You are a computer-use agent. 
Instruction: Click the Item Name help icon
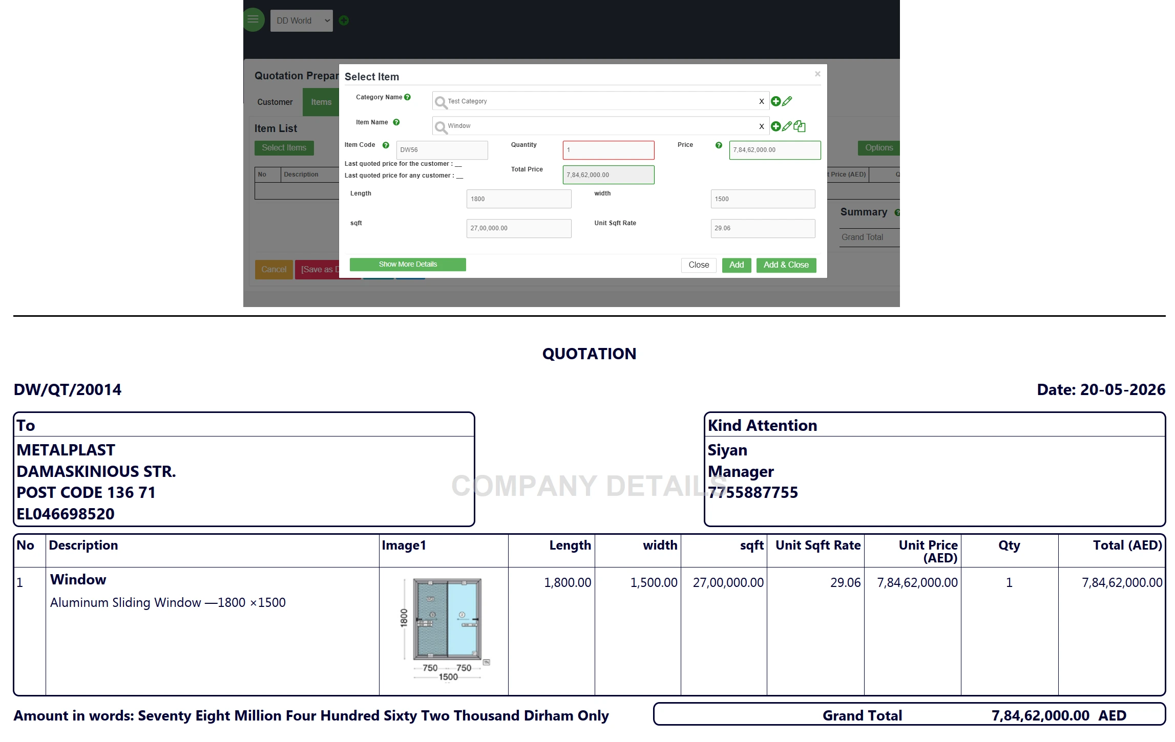point(396,122)
